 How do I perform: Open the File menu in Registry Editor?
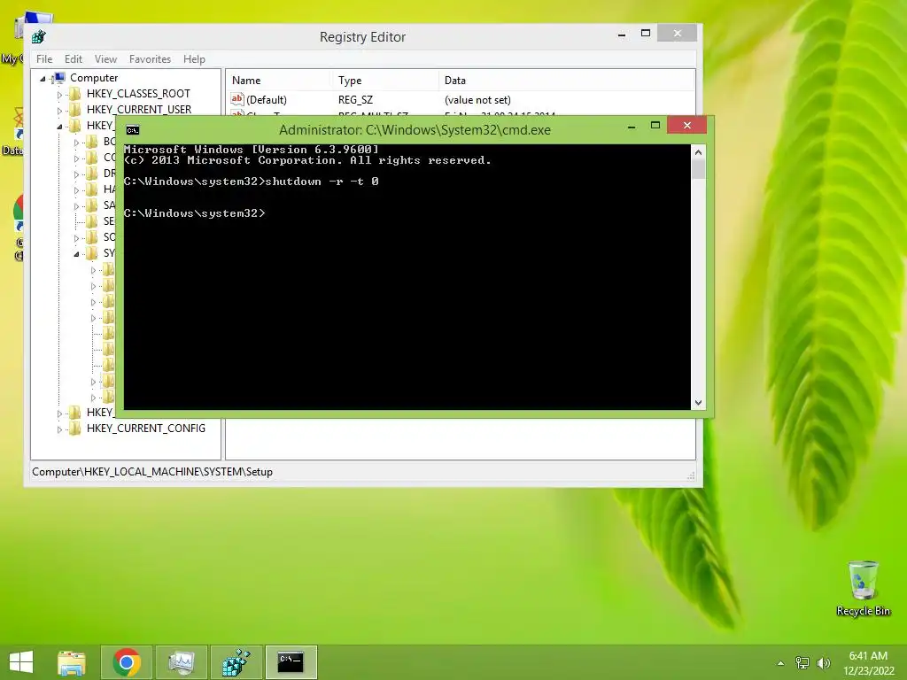pyautogui.click(x=44, y=59)
